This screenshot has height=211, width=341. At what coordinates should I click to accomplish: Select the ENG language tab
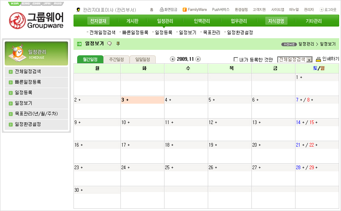(x=26, y=3)
